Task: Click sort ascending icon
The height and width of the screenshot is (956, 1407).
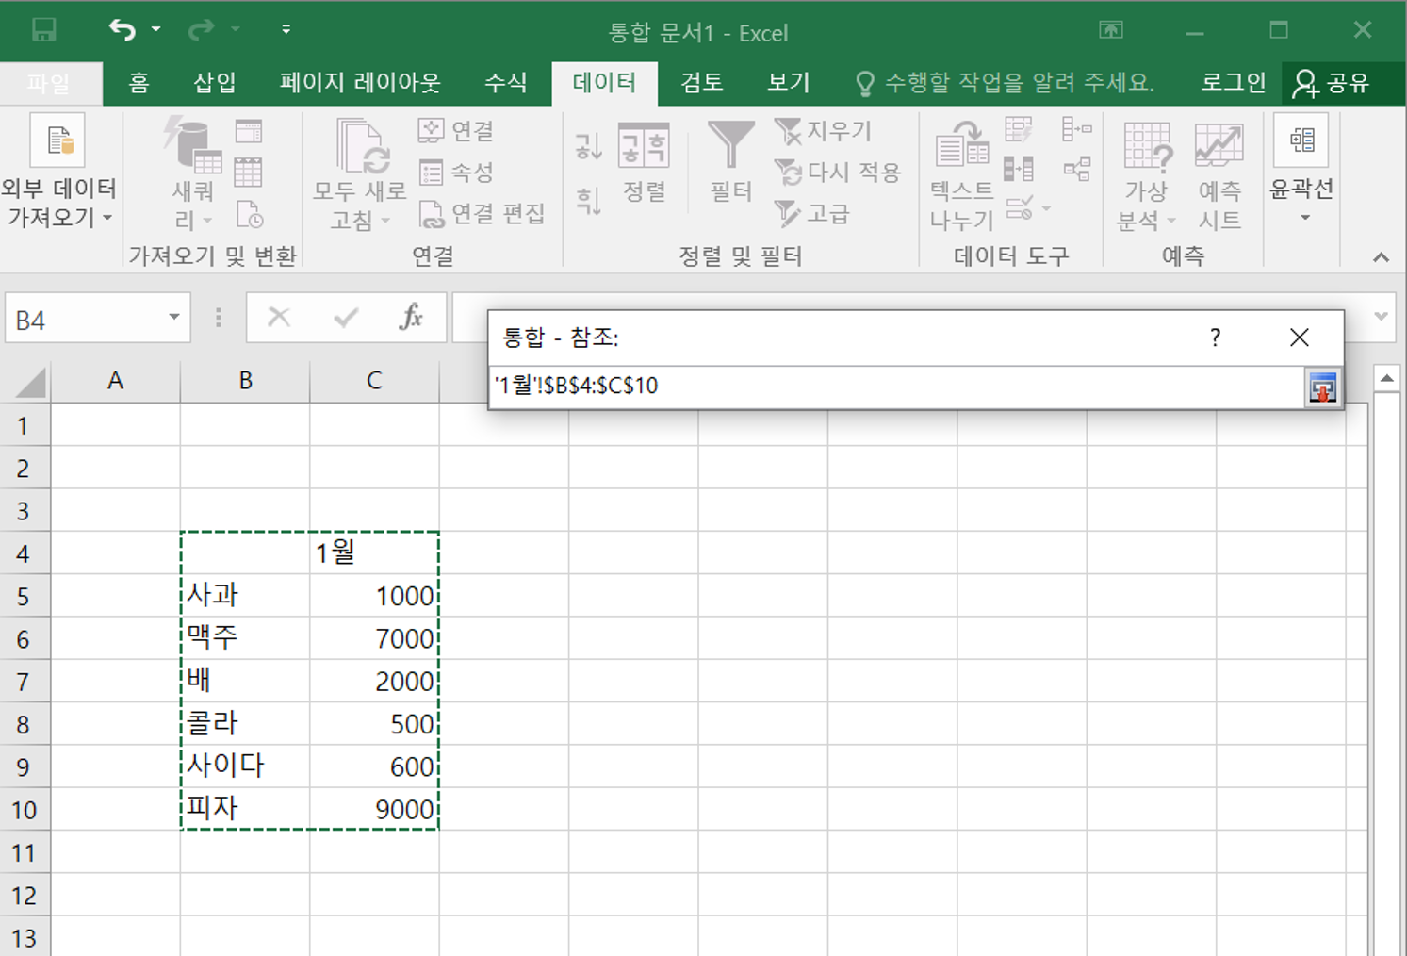Action: (588, 145)
